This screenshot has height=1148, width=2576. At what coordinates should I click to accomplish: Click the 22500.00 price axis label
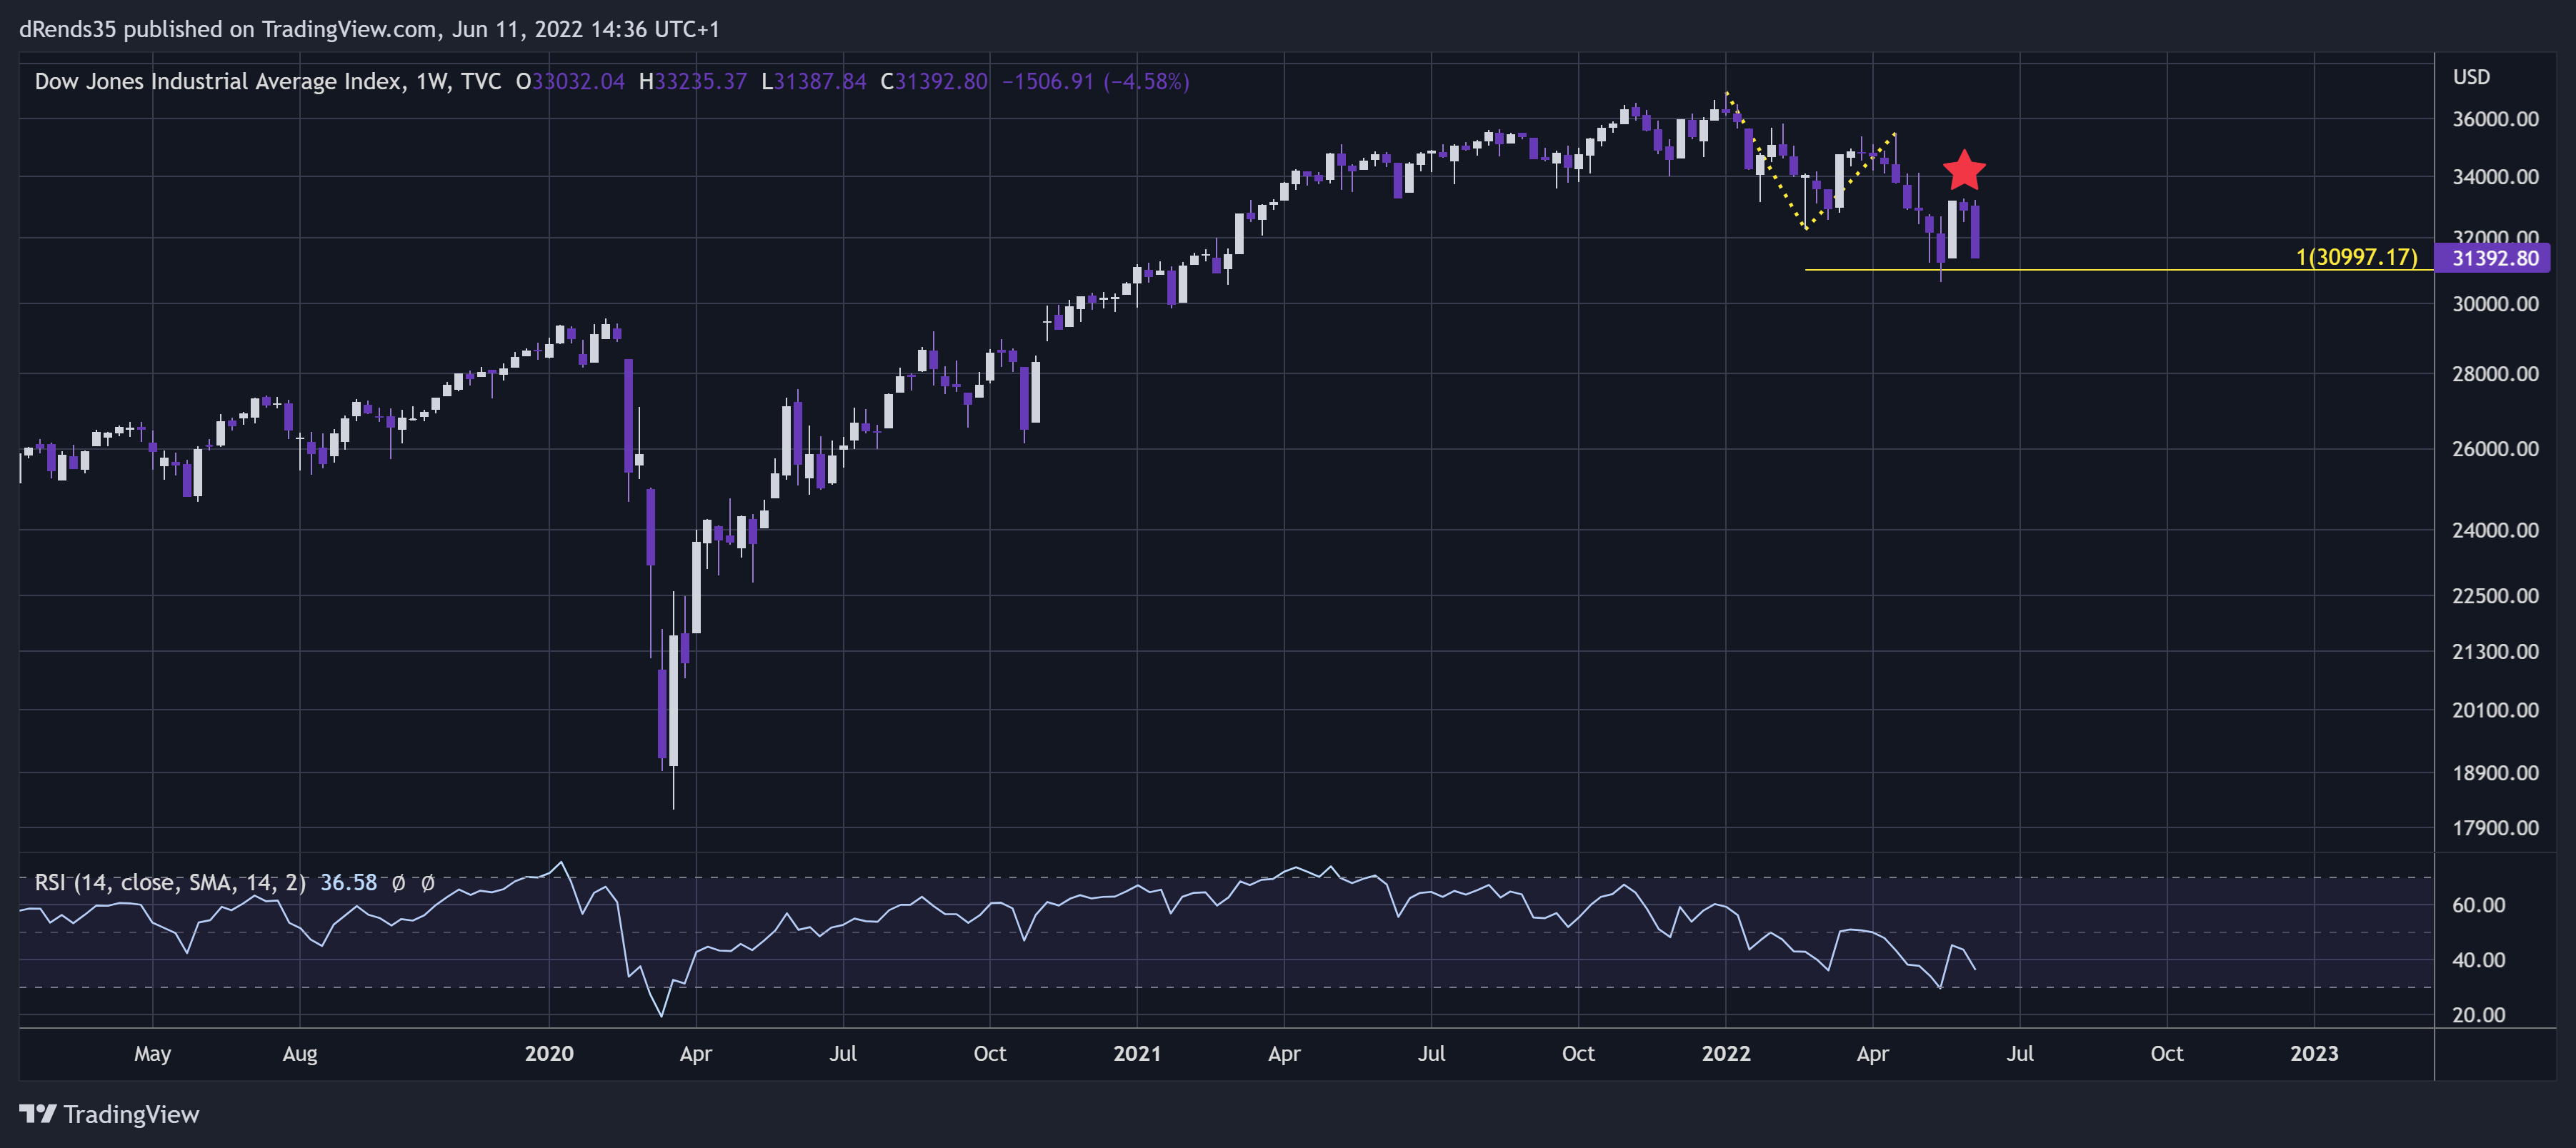(2495, 595)
